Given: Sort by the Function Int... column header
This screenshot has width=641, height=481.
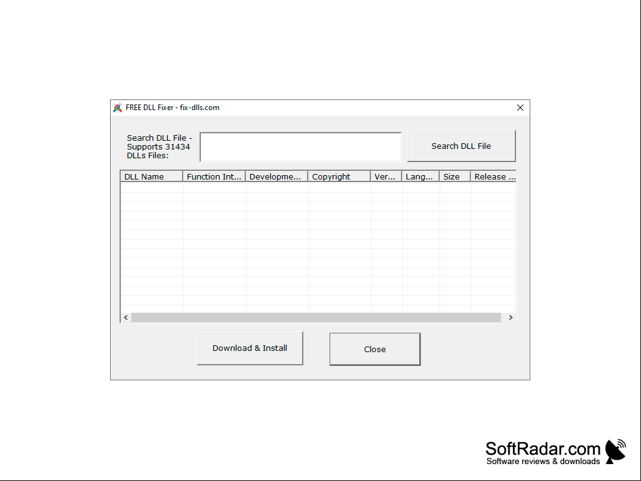Looking at the screenshot, I should [214, 176].
